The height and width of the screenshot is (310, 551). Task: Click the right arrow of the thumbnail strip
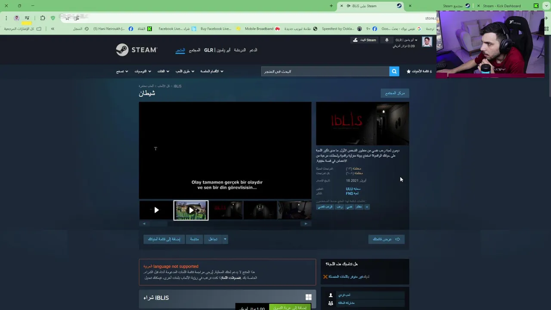306,223
